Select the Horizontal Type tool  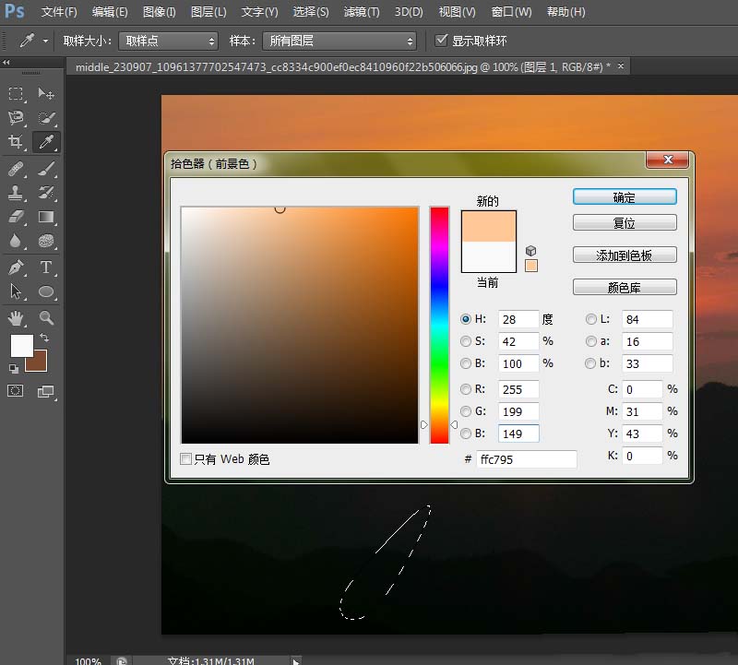pyautogui.click(x=44, y=266)
